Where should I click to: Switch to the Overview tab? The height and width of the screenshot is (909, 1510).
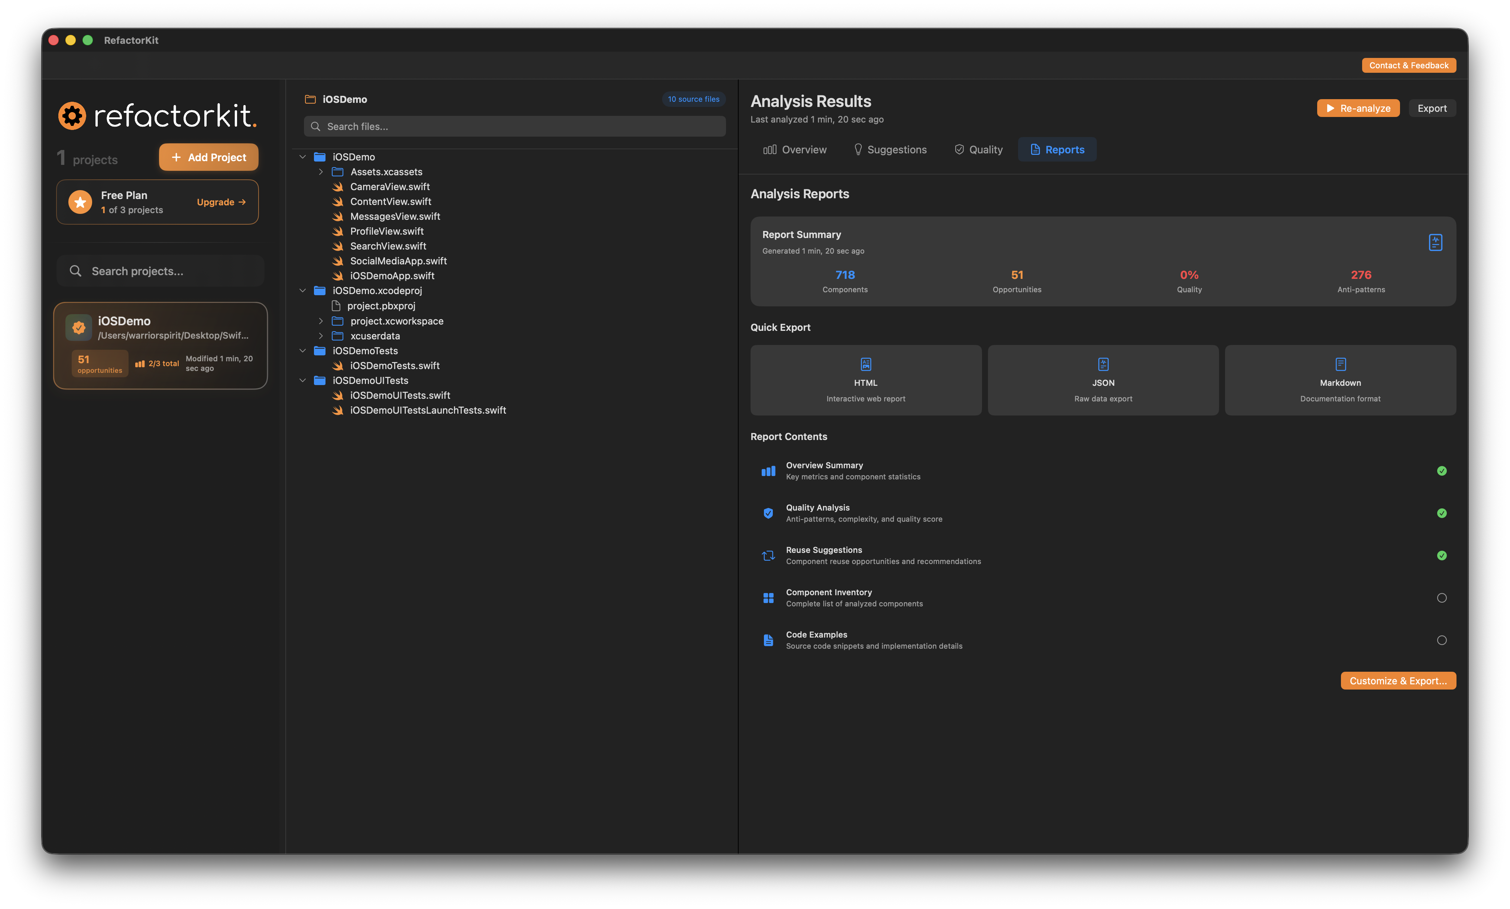point(794,150)
